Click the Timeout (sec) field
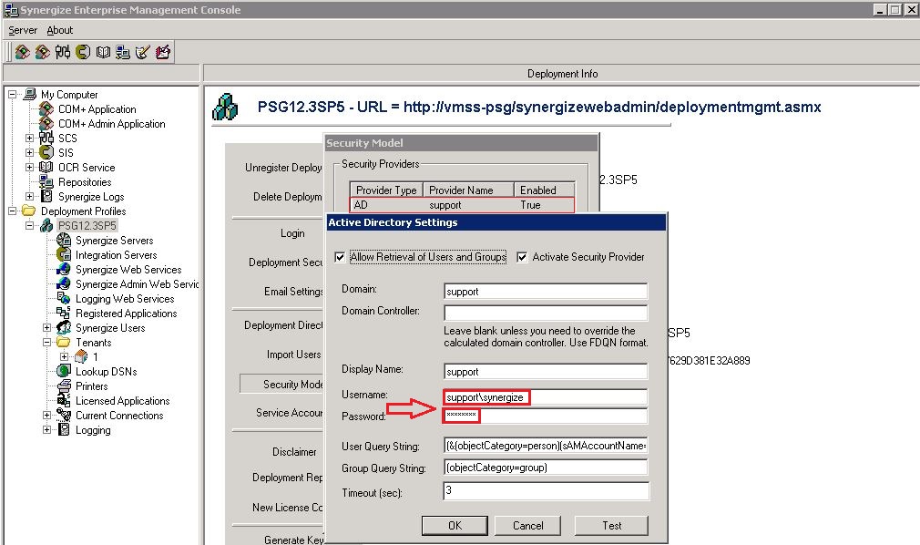The width and height of the screenshot is (920, 545). pyautogui.click(x=547, y=491)
